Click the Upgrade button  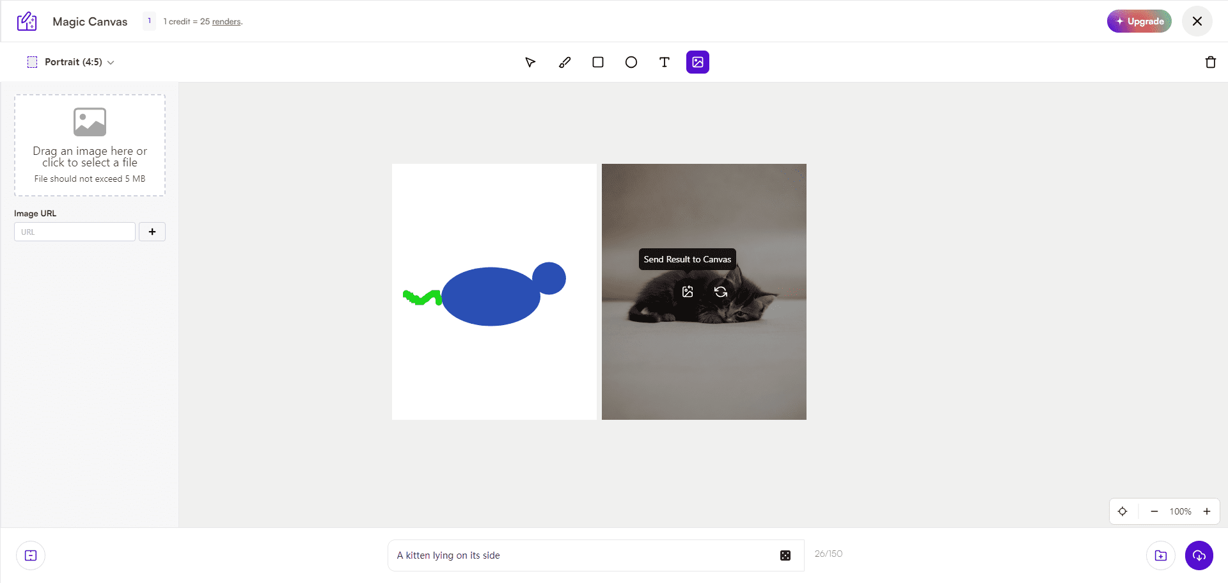point(1139,21)
